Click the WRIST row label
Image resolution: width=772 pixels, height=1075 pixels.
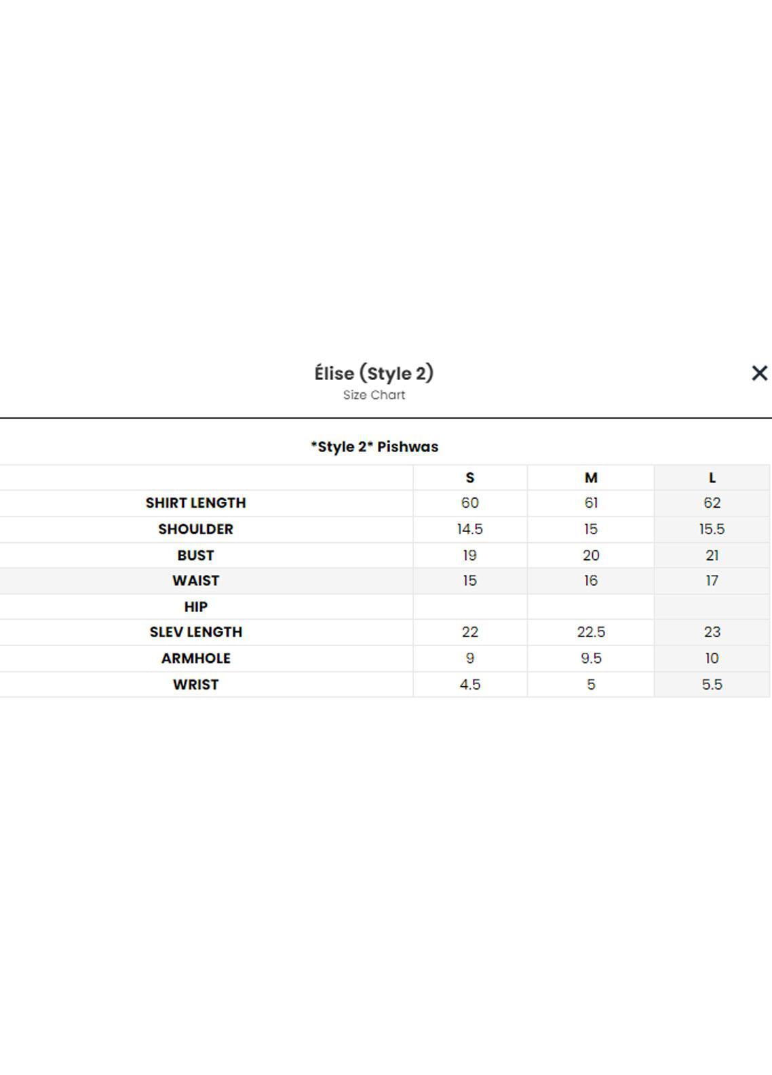[x=195, y=685]
